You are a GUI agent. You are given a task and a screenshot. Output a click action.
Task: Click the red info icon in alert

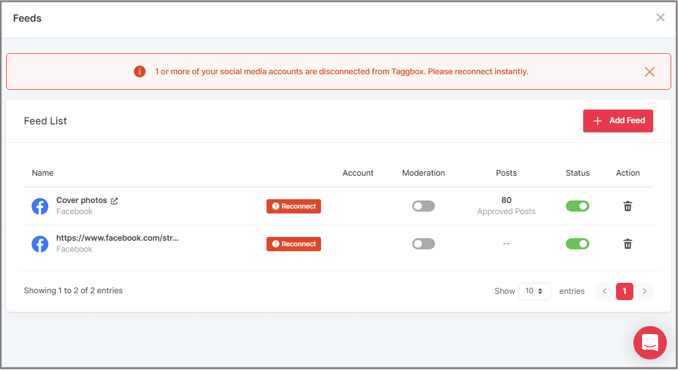139,72
